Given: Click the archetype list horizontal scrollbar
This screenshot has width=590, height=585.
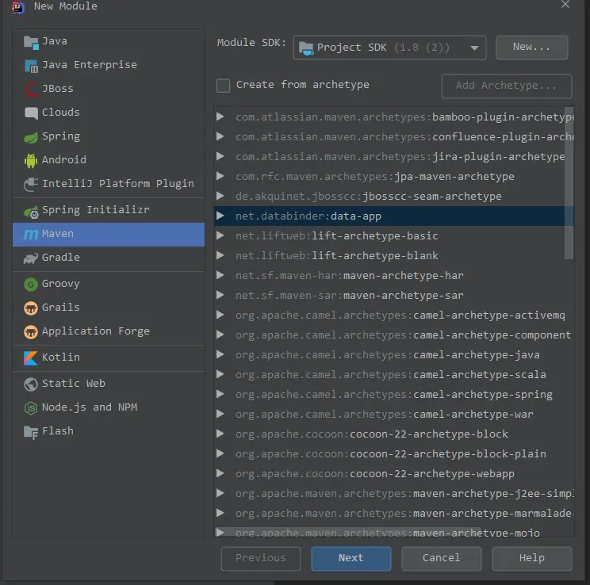Looking at the screenshot, I should pyautogui.click(x=348, y=532).
